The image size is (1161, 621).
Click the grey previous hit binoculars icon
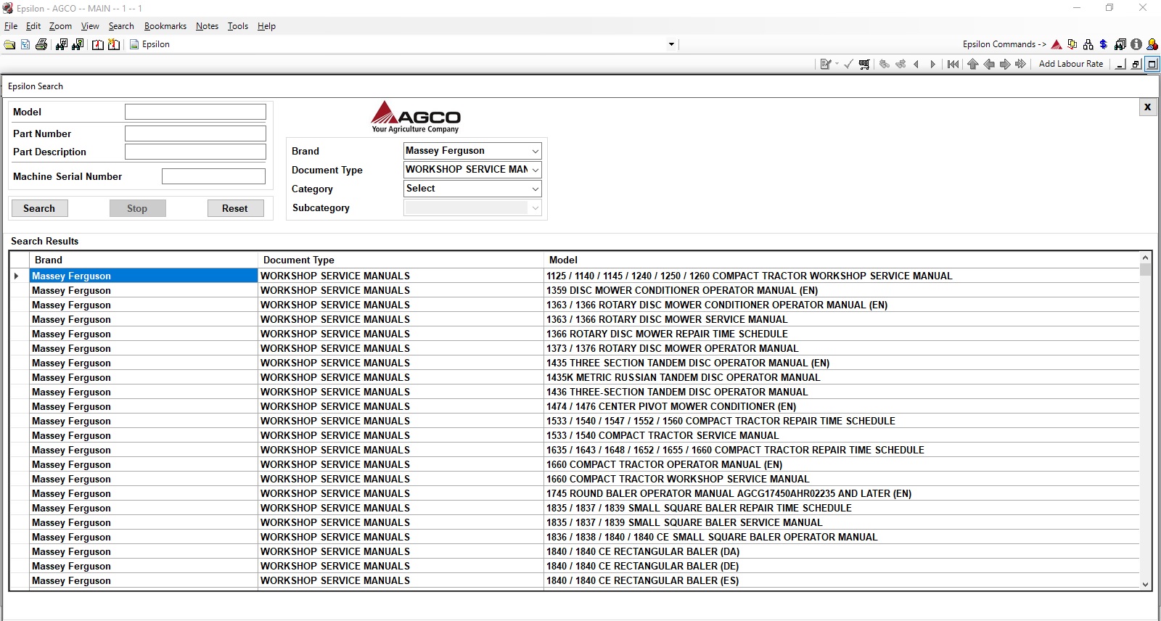click(885, 64)
